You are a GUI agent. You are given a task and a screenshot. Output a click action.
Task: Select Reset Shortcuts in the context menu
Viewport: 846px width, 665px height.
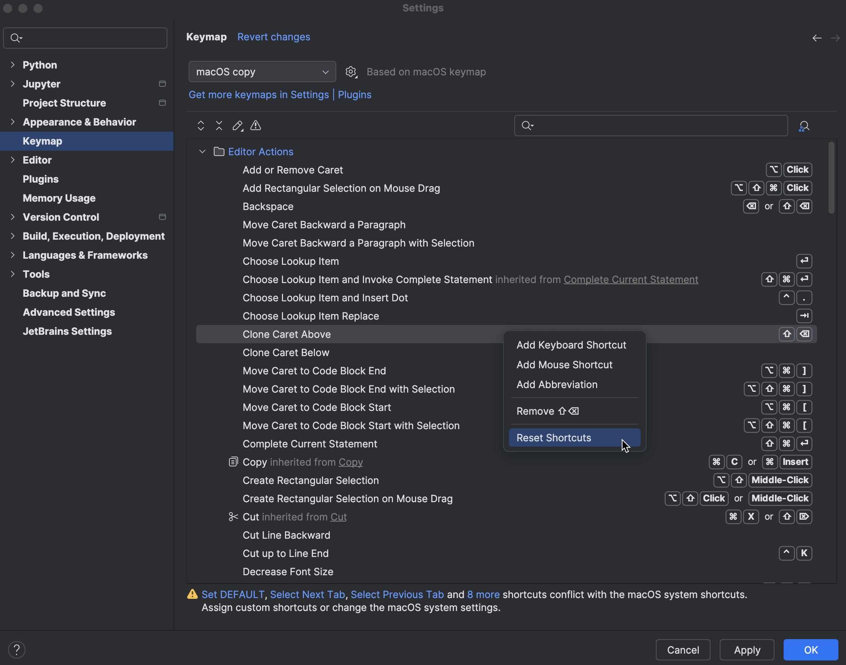click(553, 437)
